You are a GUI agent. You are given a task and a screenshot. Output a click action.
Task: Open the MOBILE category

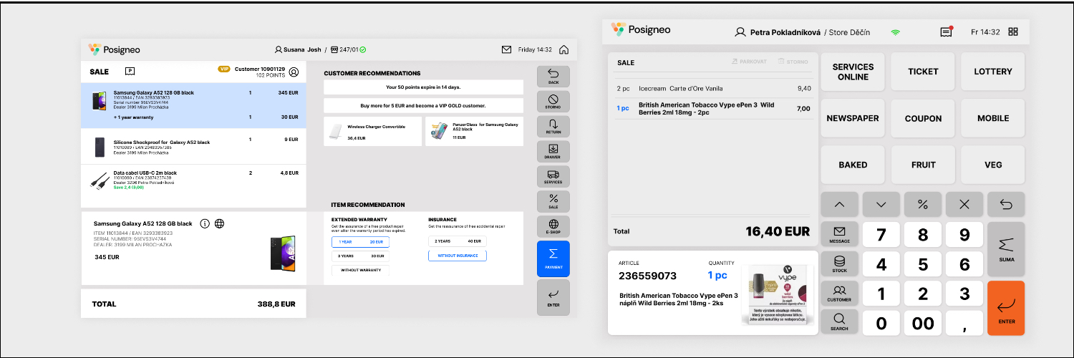993,118
